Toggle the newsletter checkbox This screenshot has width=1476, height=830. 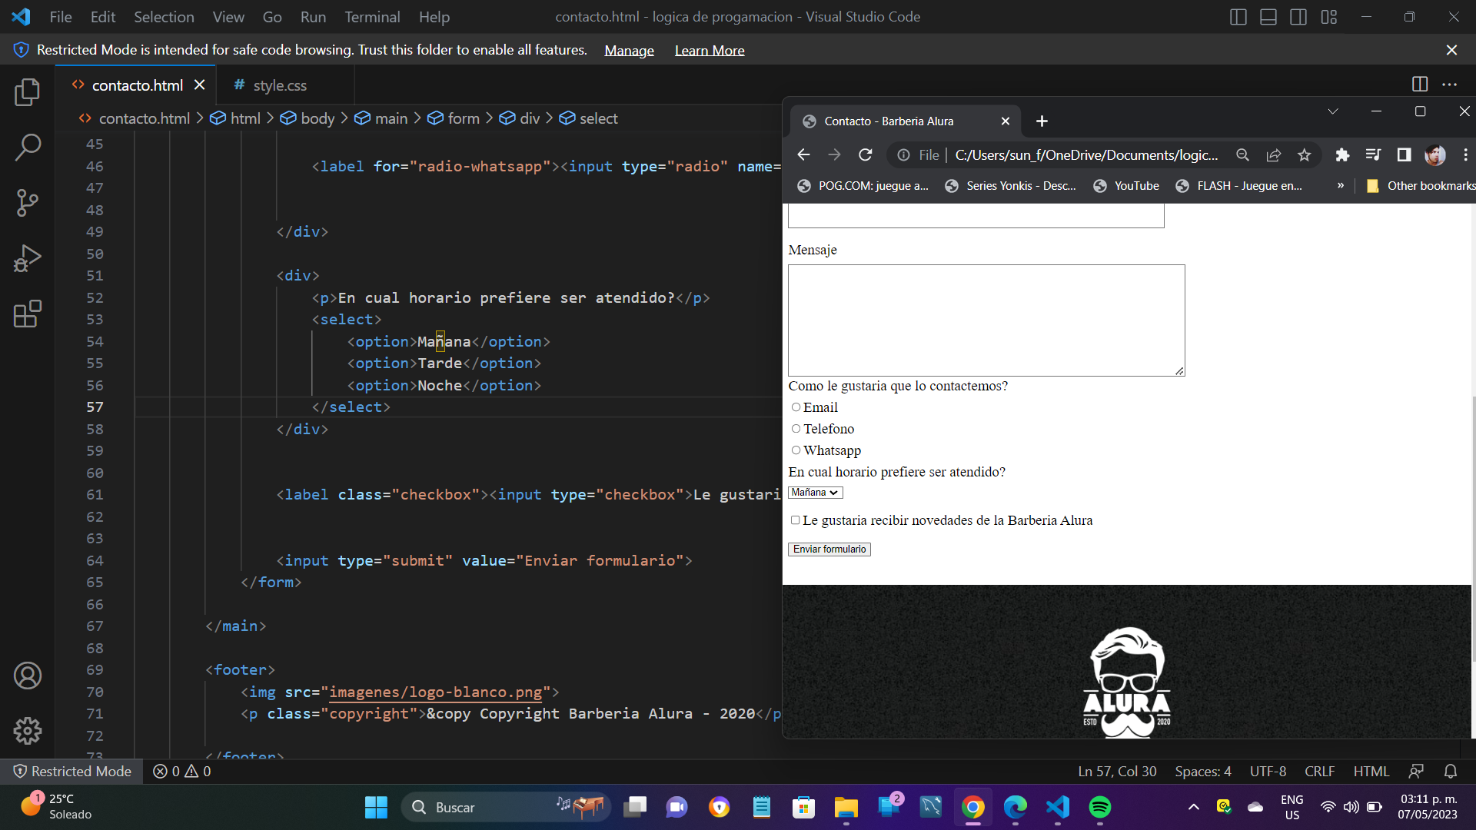tap(795, 520)
